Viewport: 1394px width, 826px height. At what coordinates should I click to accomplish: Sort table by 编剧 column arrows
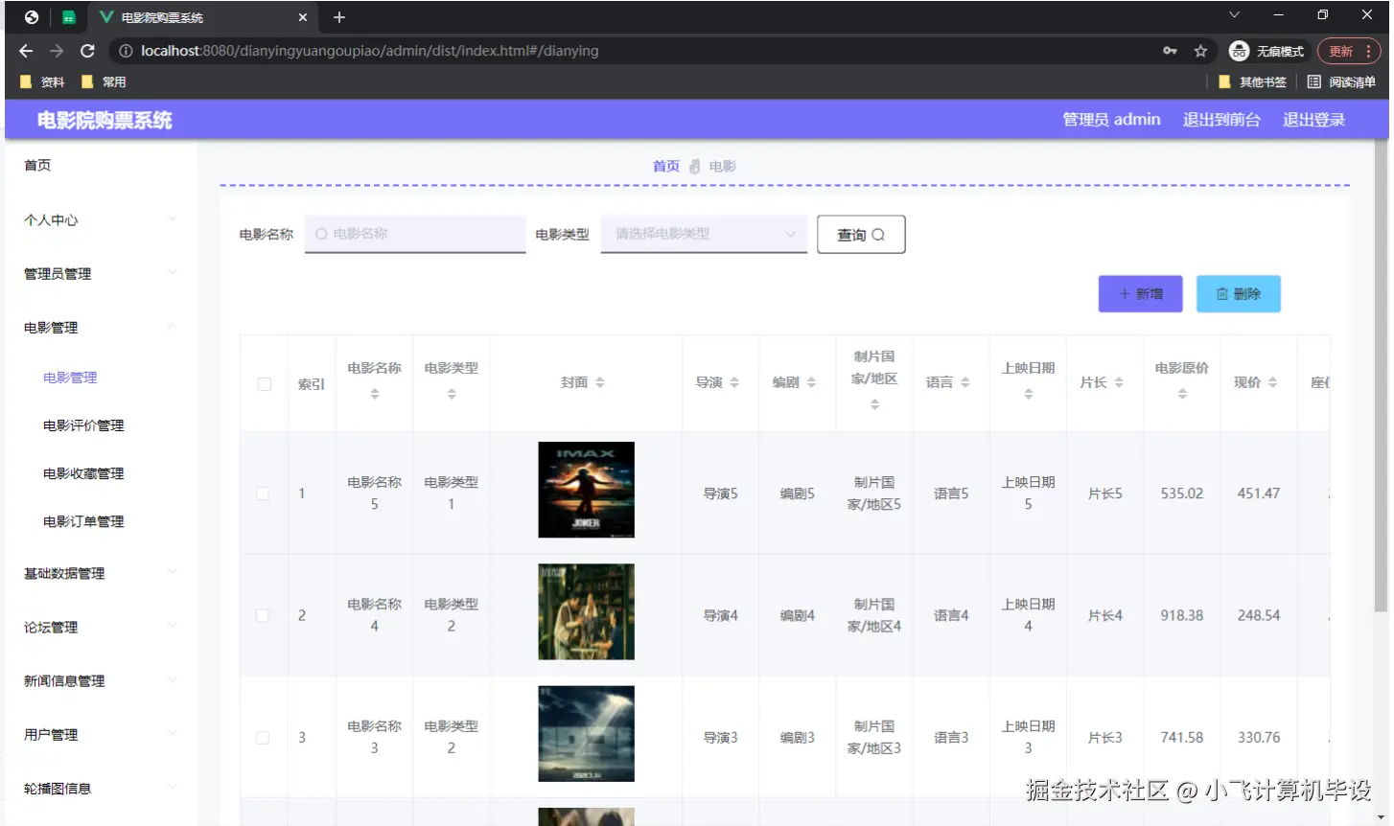click(811, 382)
